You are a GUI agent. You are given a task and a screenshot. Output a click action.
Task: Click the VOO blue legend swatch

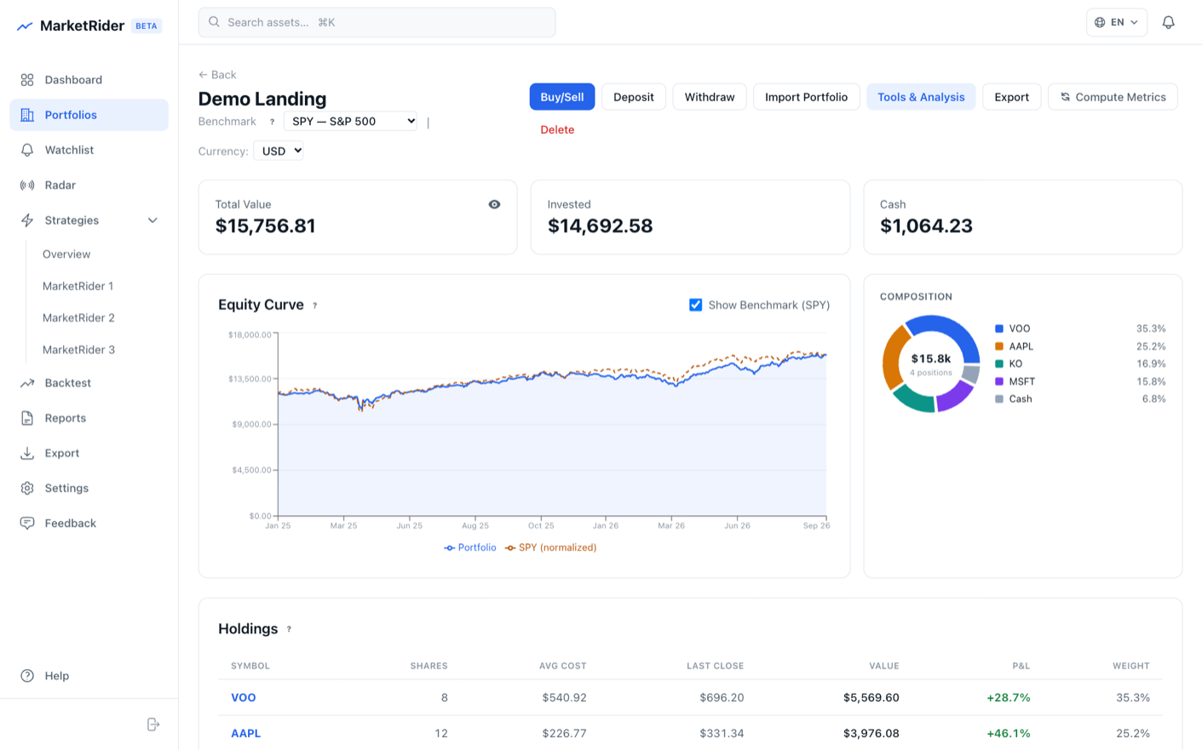click(998, 329)
